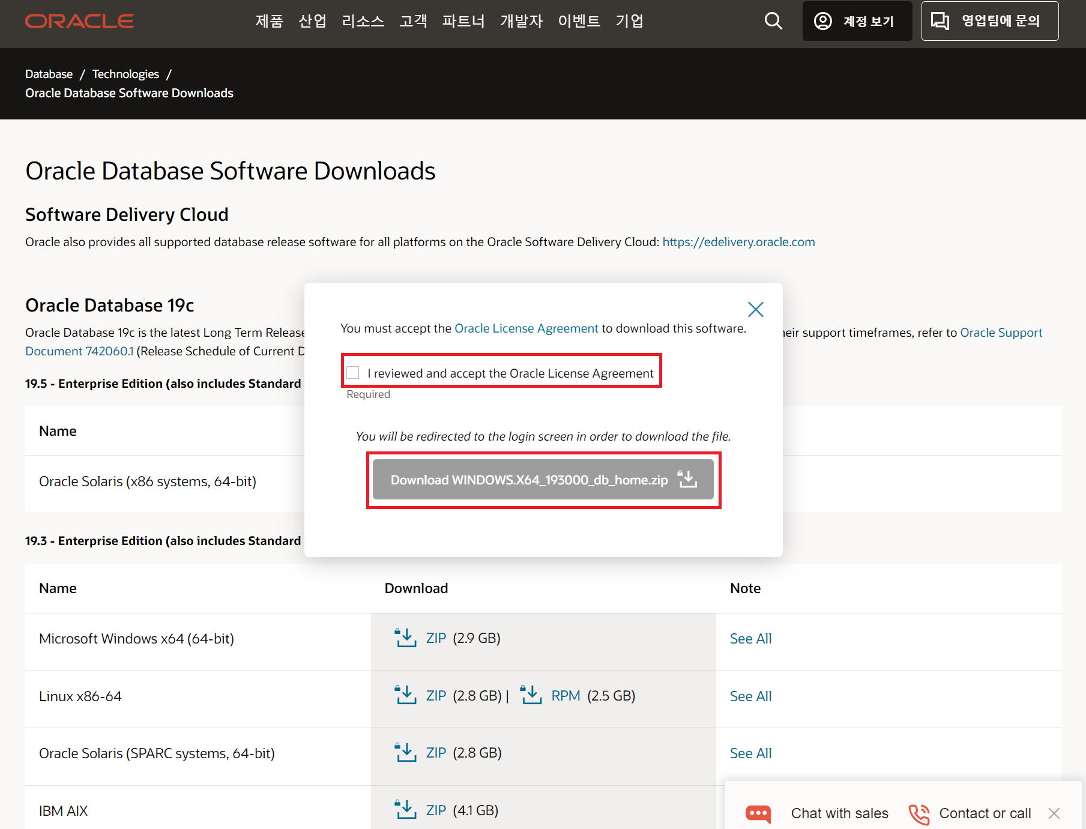Click the Note column header
Image resolution: width=1086 pixels, height=829 pixels.
click(745, 588)
